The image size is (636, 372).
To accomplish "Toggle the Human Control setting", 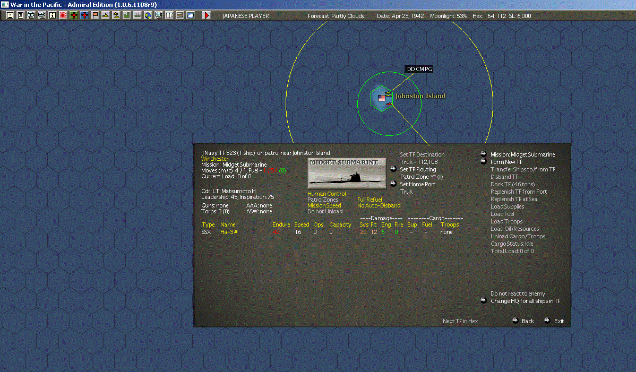I will (x=326, y=194).
